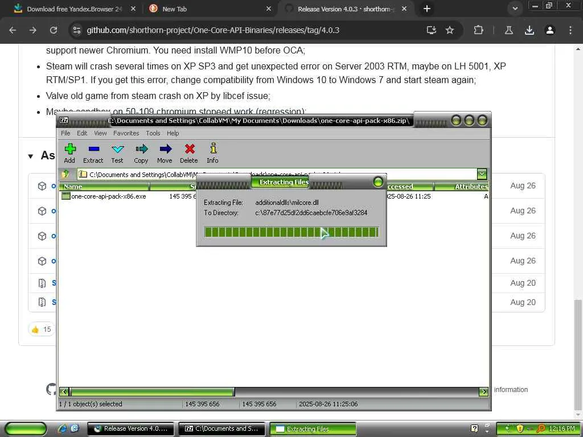The width and height of the screenshot is (583, 437).
Task: Click the last source code zip icon
Action: [42, 302]
